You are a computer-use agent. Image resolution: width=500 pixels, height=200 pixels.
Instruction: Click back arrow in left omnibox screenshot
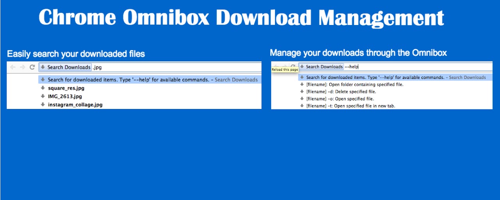click(13, 67)
